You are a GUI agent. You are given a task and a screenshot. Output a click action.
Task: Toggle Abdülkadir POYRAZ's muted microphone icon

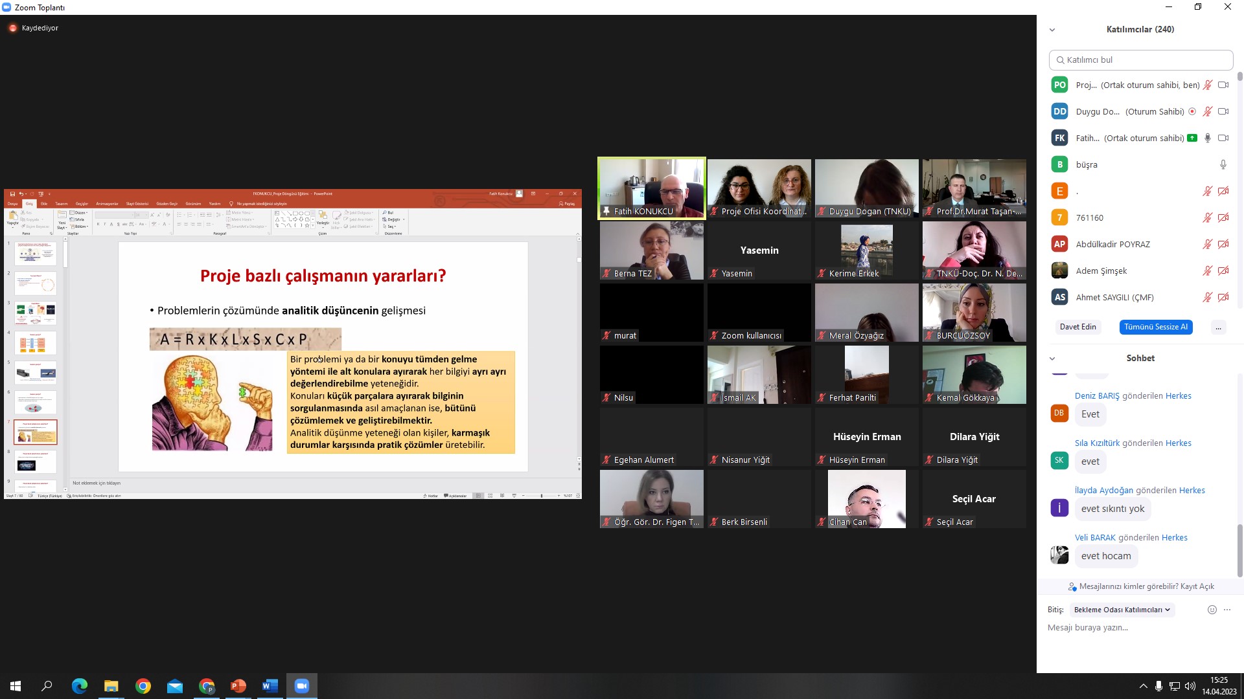click(x=1207, y=244)
